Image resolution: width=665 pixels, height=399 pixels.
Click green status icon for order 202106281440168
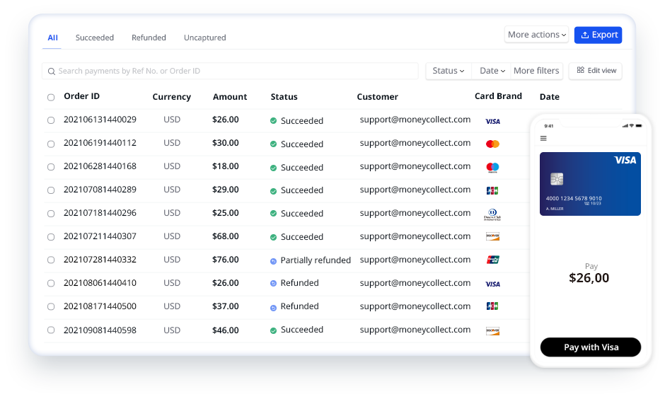tap(274, 168)
